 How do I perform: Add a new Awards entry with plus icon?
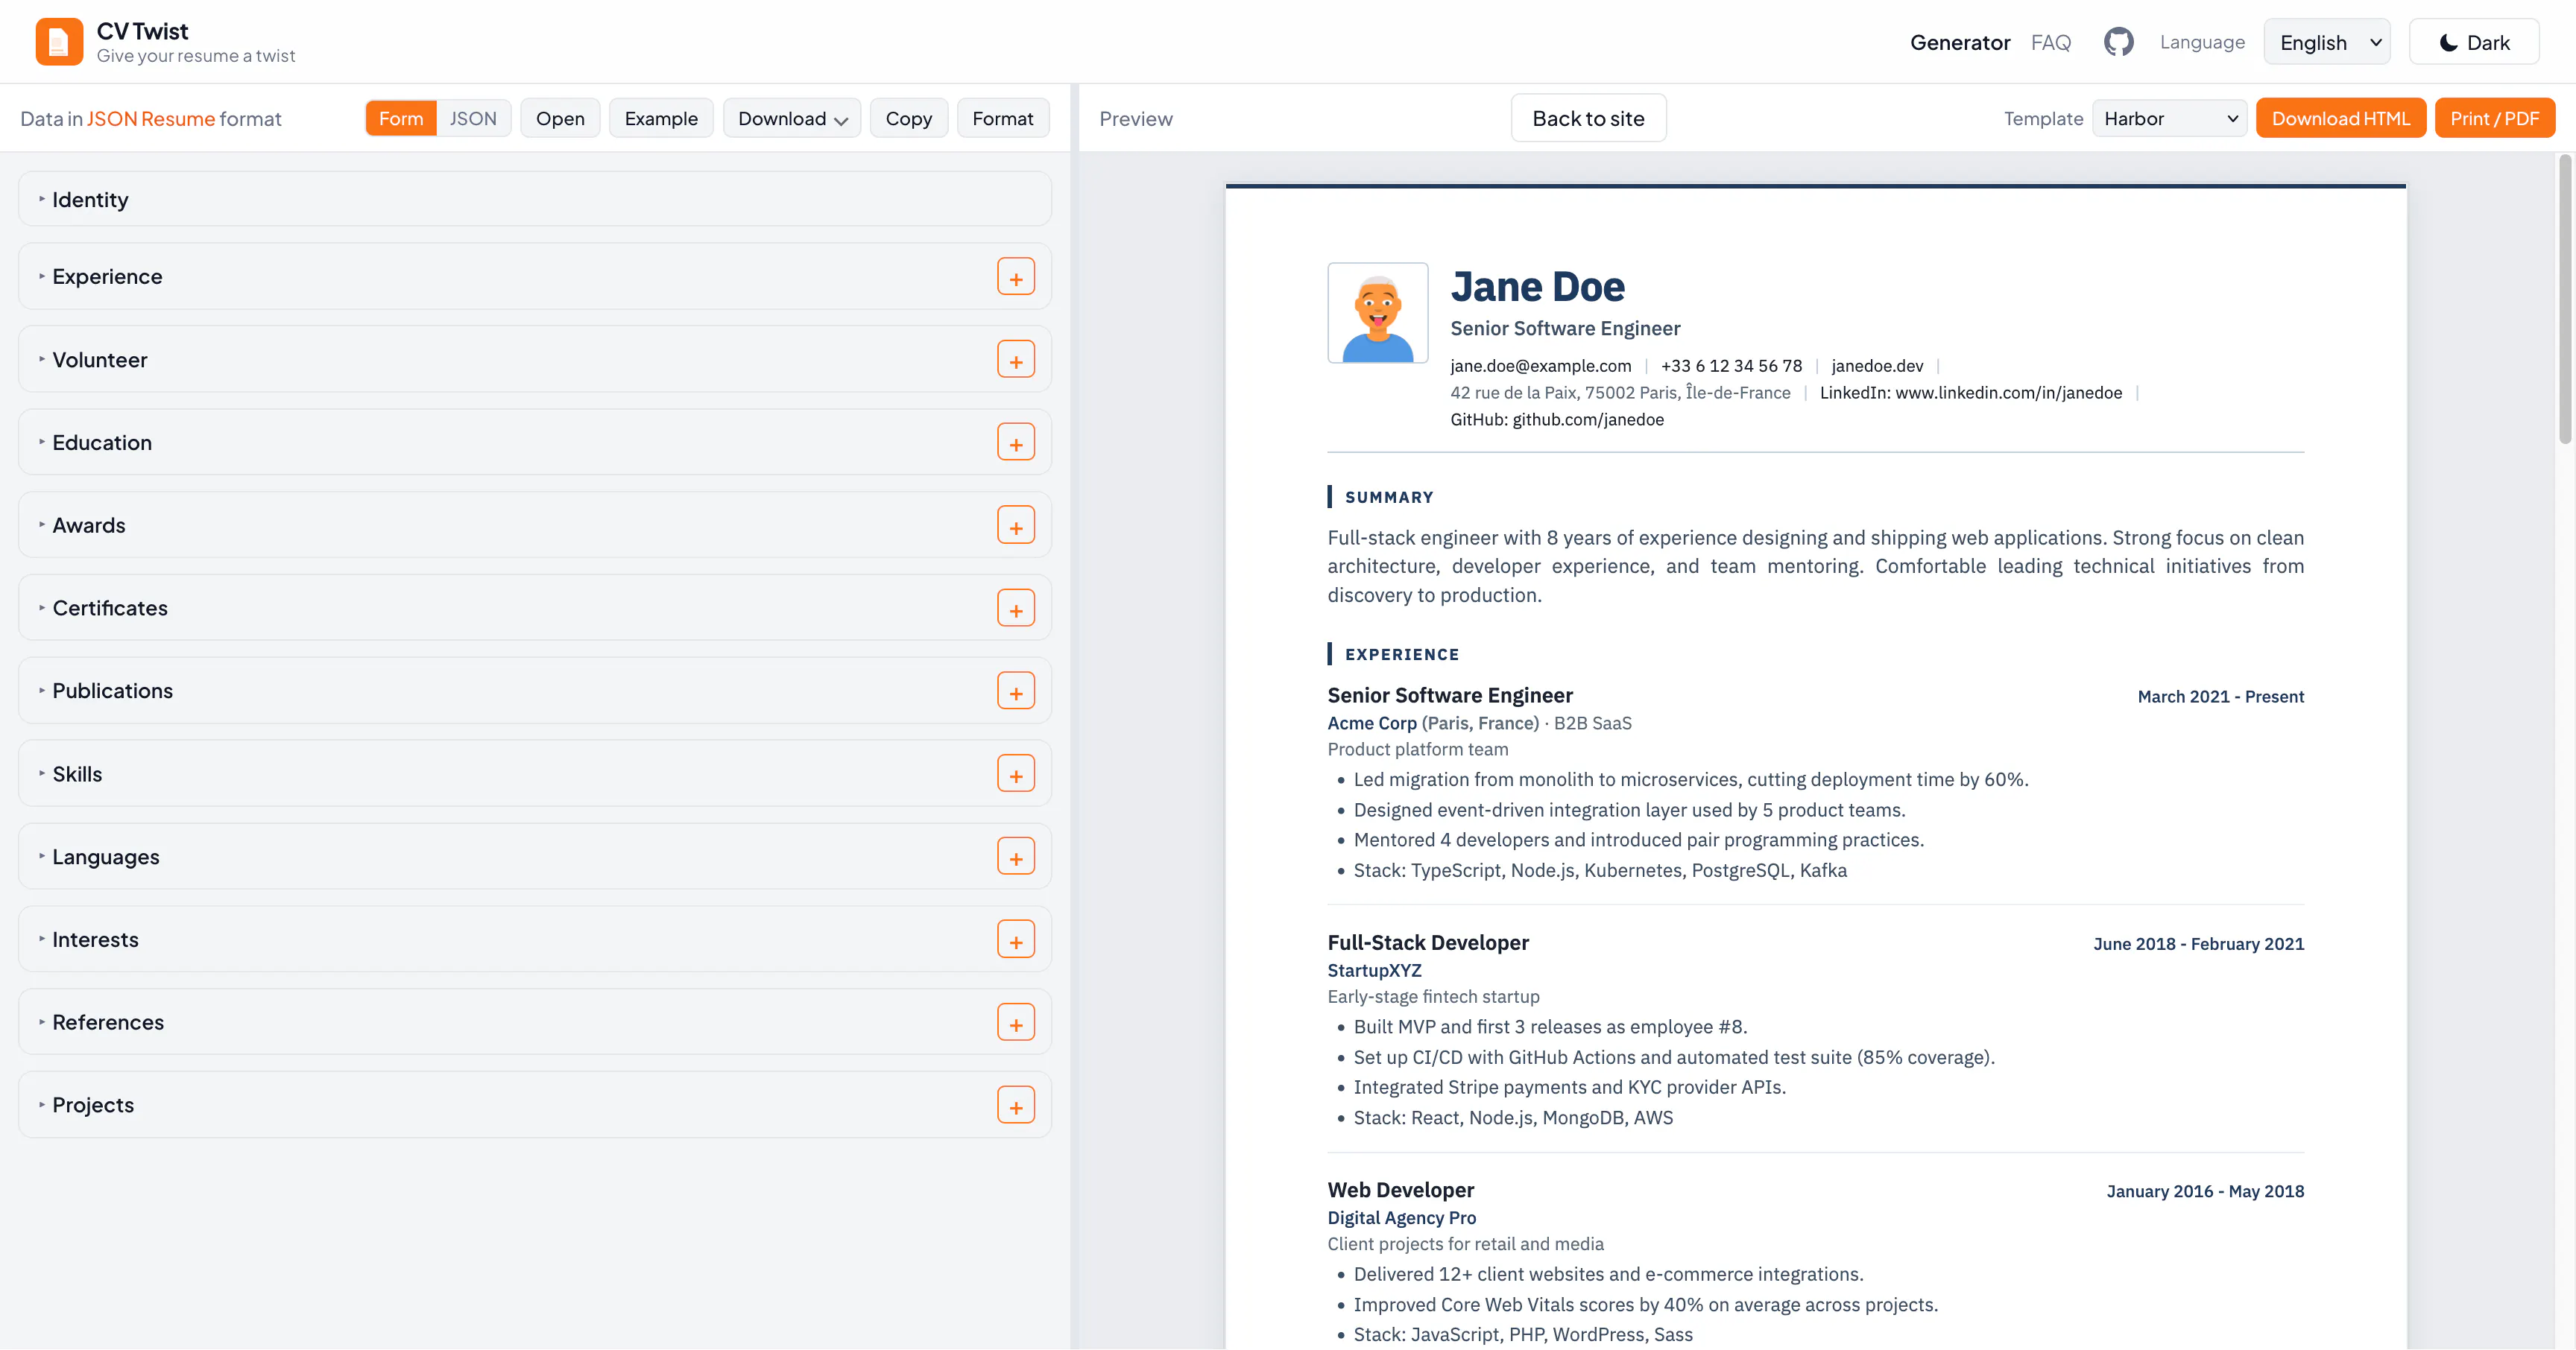click(1015, 525)
